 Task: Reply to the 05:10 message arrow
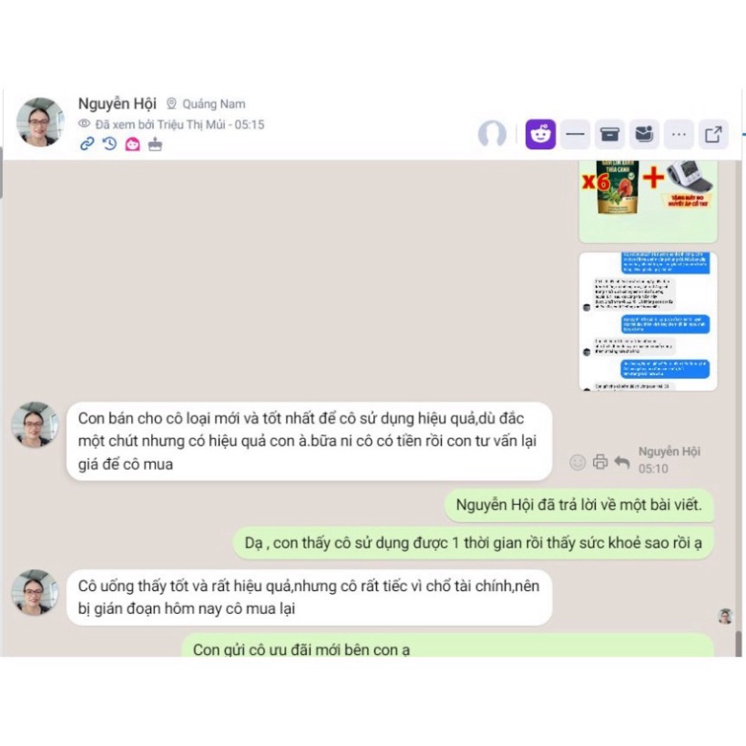[622, 462]
